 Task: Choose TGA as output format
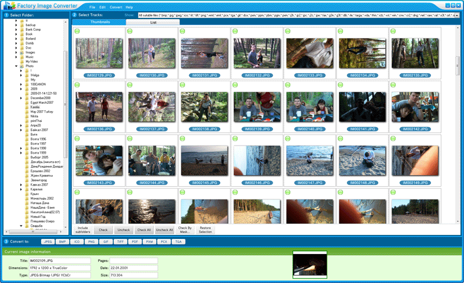179,242
